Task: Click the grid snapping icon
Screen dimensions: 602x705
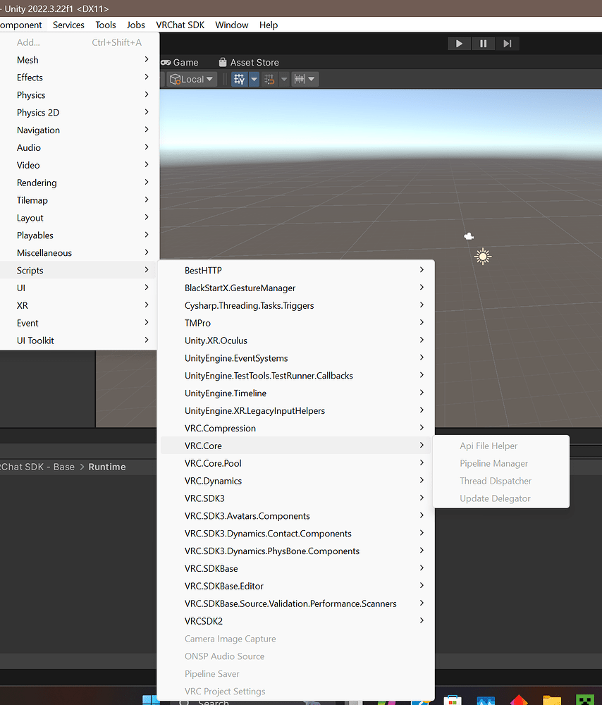Action: [269, 79]
